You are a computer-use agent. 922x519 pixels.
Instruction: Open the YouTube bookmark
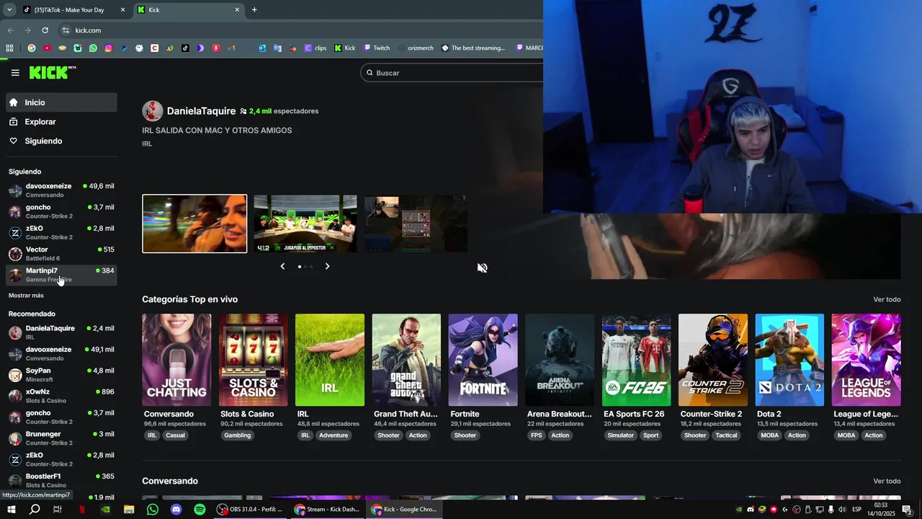click(47, 48)
